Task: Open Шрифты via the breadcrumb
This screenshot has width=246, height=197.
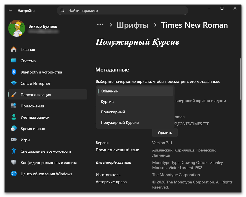Action: [132, 25]
